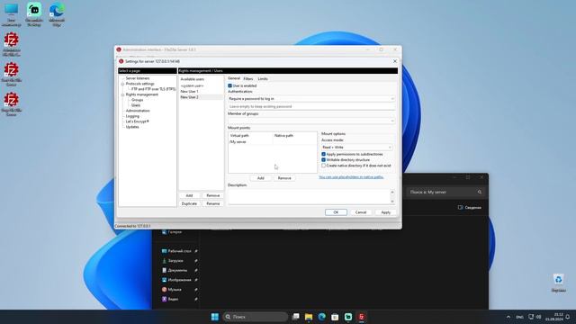Click Rename user button
The height and width of the screenshot is (324, 576).
click(213, 203)
